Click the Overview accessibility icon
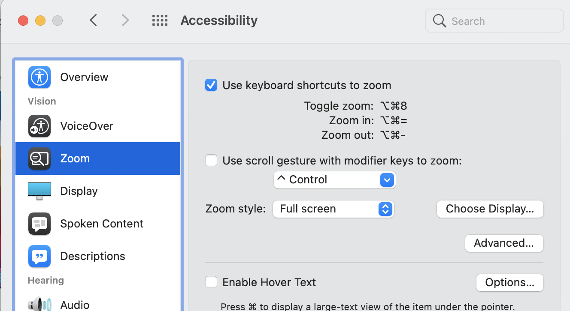Screen dimensions: 570x311 [39, 77]
